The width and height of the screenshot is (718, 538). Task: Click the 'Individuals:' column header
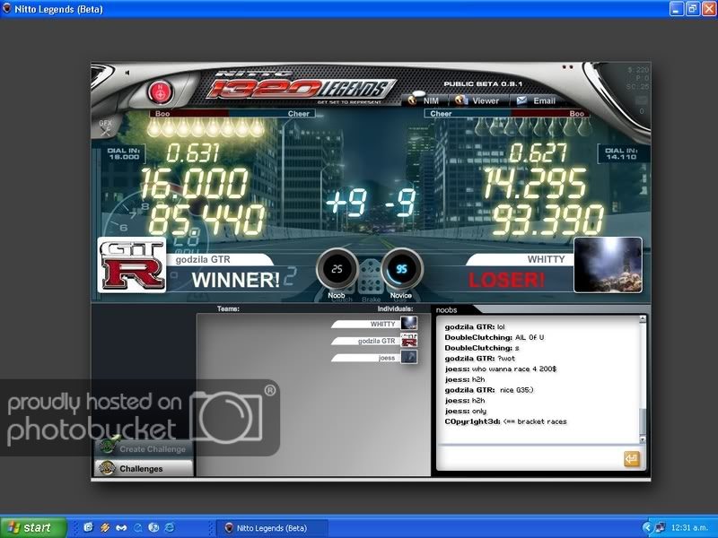coord(395,308)
